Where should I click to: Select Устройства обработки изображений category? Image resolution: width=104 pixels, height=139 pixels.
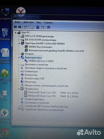(x=44, y=110)
